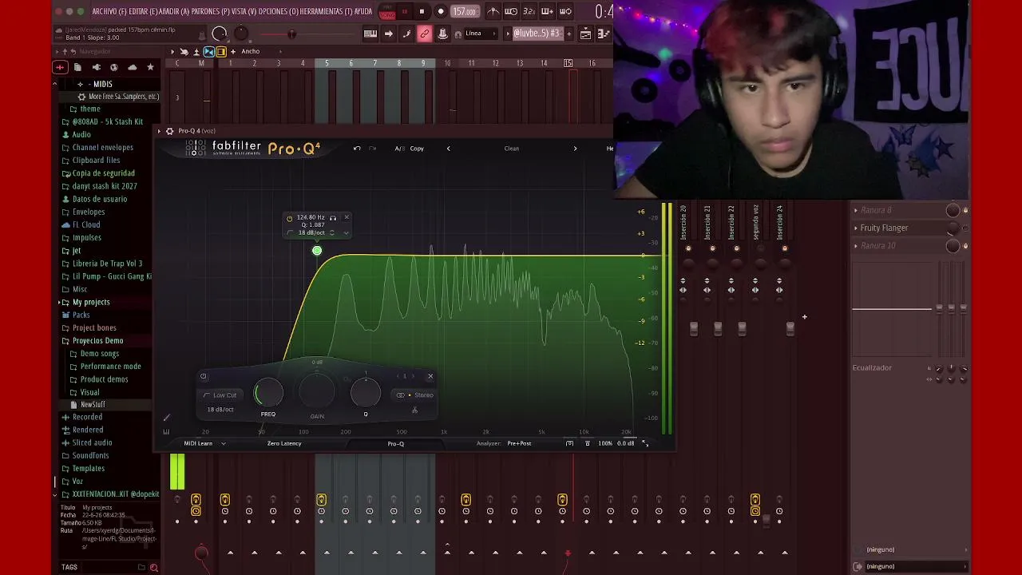This screenshot has height=575, width=1022.
Task: Bypass band using tooltip power icon
Action: 289,217
